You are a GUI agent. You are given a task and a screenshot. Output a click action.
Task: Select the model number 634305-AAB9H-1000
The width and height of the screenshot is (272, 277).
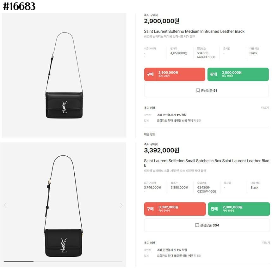(206, 55)
